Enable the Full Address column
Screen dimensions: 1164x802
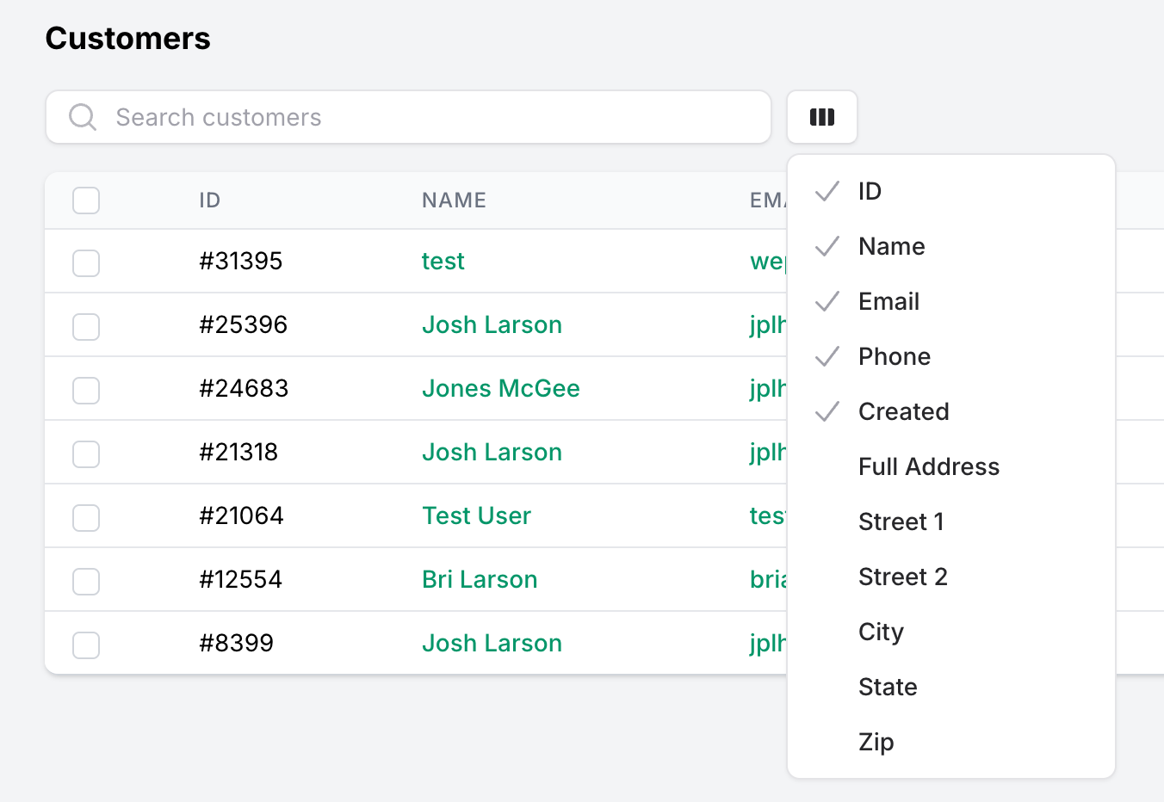951,466
